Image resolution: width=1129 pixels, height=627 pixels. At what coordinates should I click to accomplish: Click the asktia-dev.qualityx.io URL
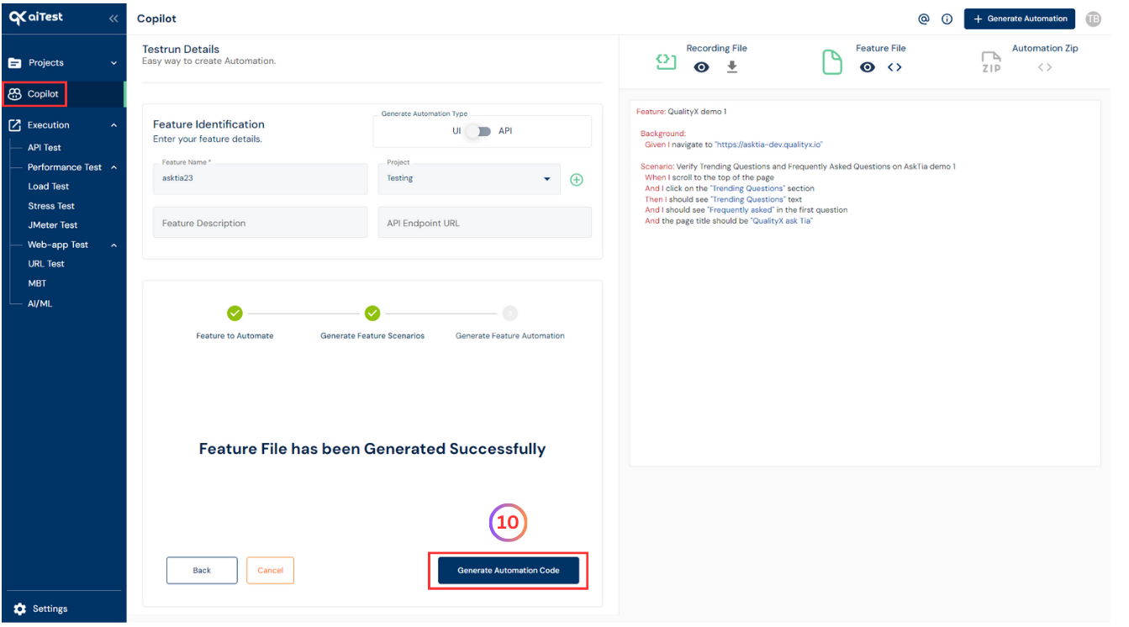768,145
